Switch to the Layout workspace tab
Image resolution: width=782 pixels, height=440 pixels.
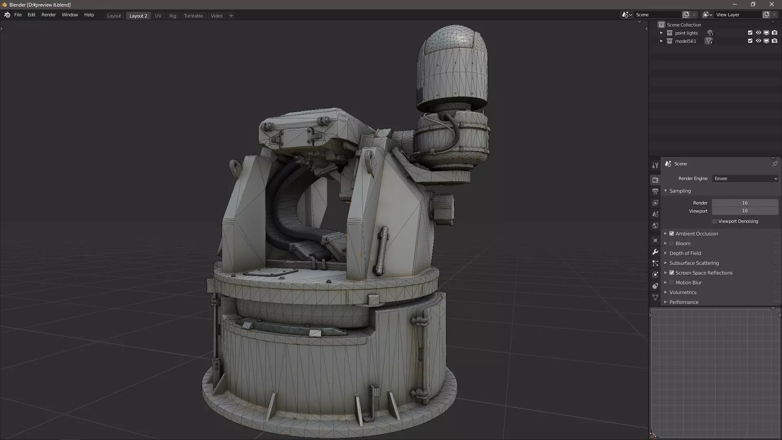[x=114, y=16]
